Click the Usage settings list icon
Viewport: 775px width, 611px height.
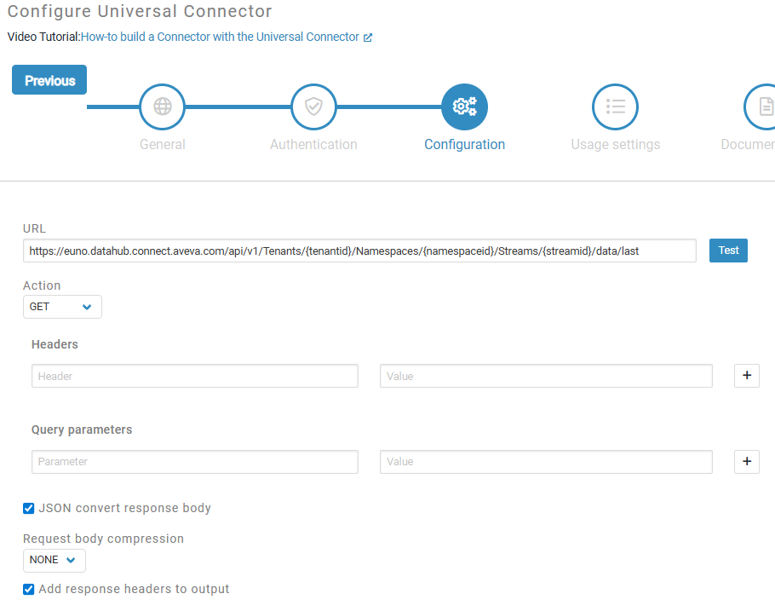[615, 107]
